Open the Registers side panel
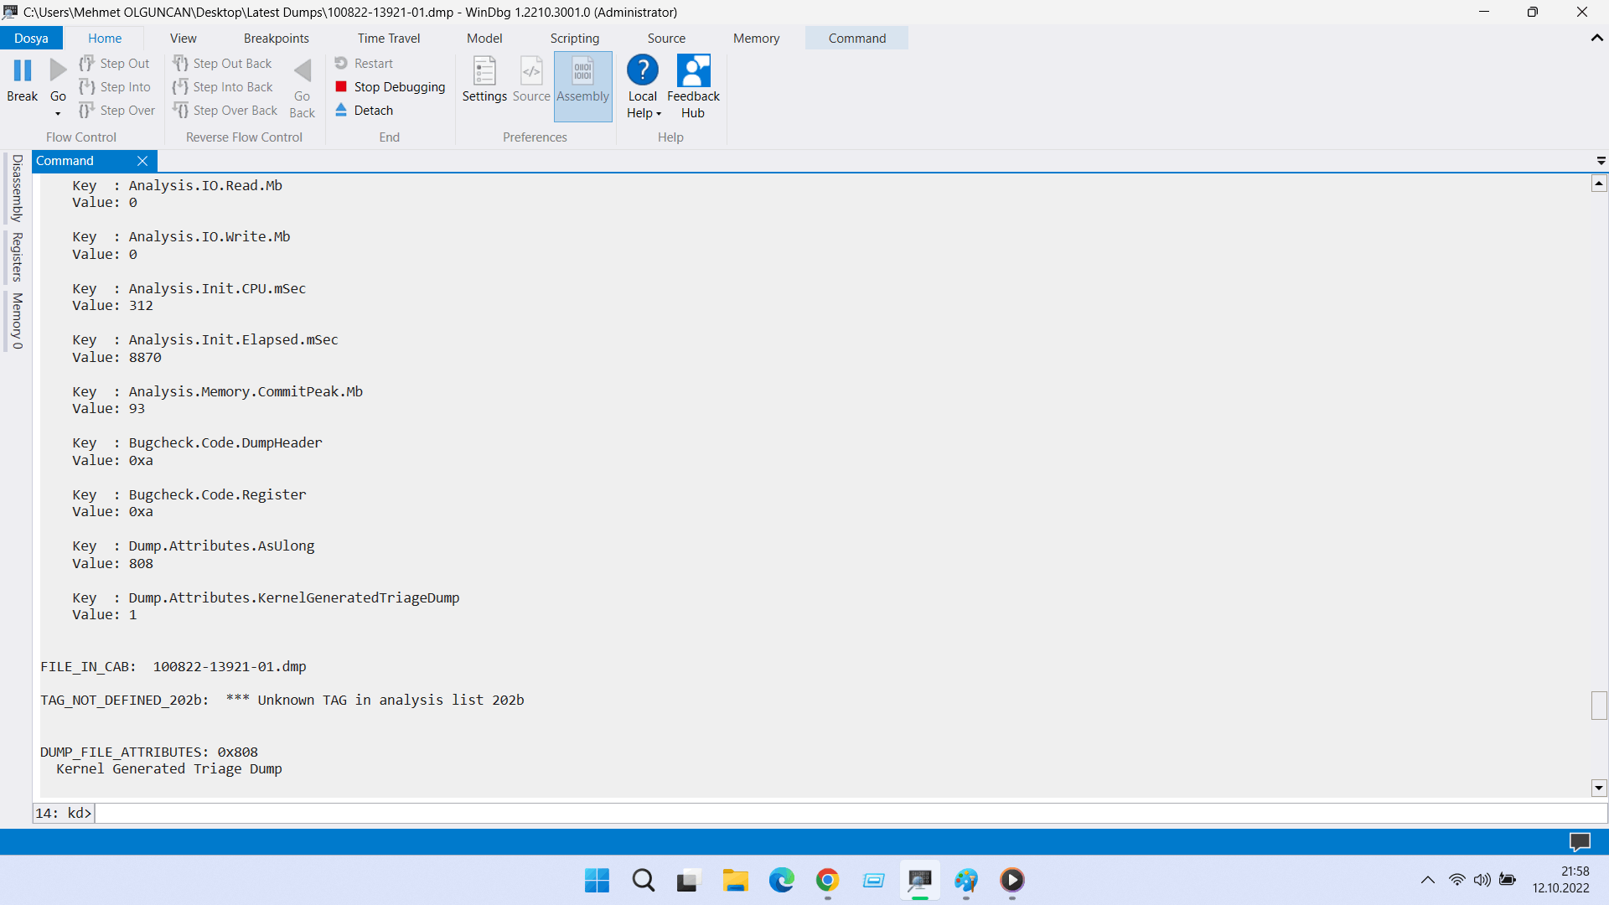 coord(17,256)
